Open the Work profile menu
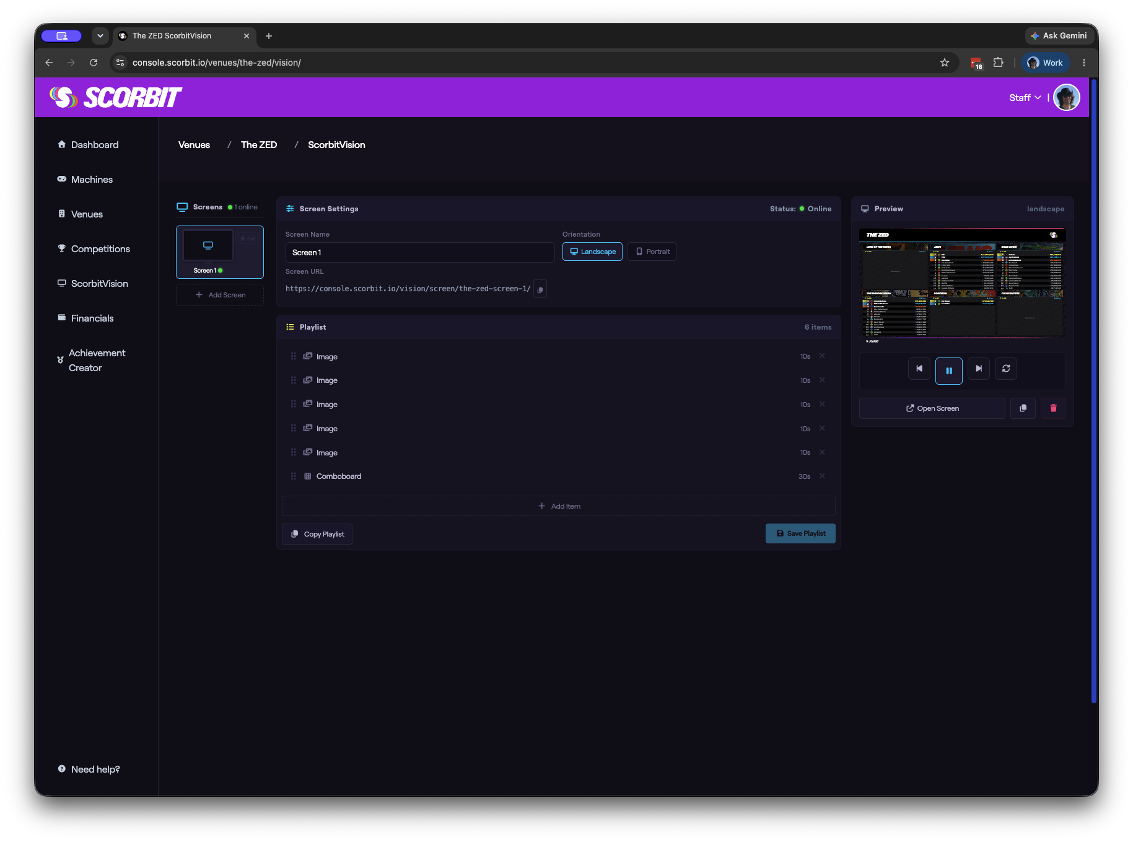Screen dimensions: 1133x842 tap(1045, 63)
